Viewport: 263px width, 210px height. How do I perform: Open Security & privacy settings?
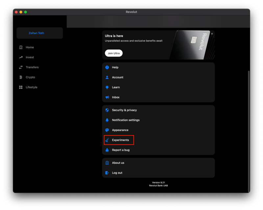[158, 110]
